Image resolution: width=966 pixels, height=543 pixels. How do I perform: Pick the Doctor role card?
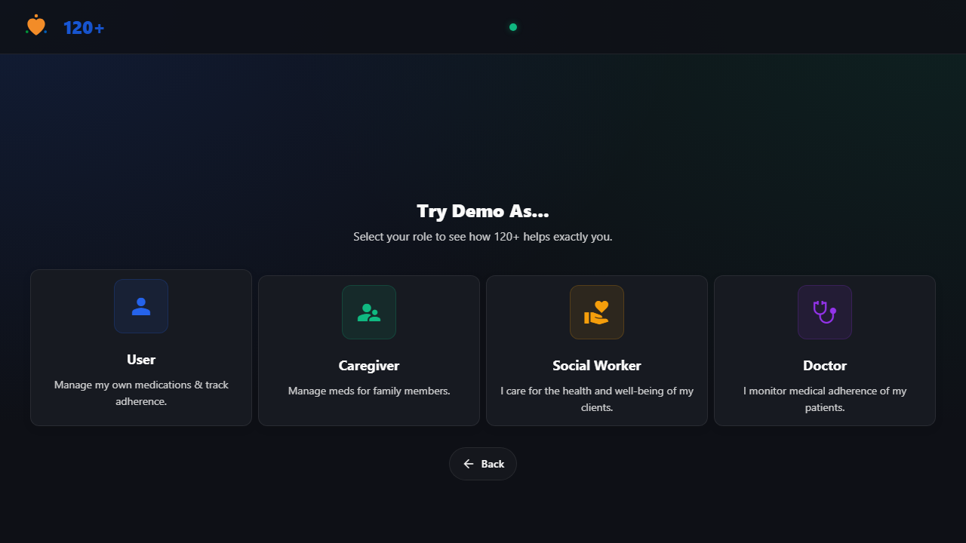coord(824,350)
